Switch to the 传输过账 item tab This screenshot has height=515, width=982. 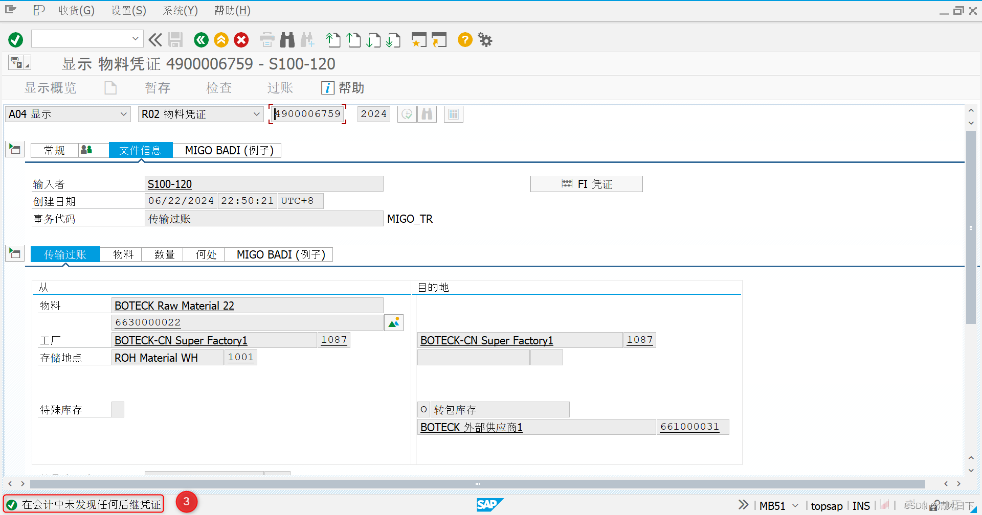[x=65, y=254]
